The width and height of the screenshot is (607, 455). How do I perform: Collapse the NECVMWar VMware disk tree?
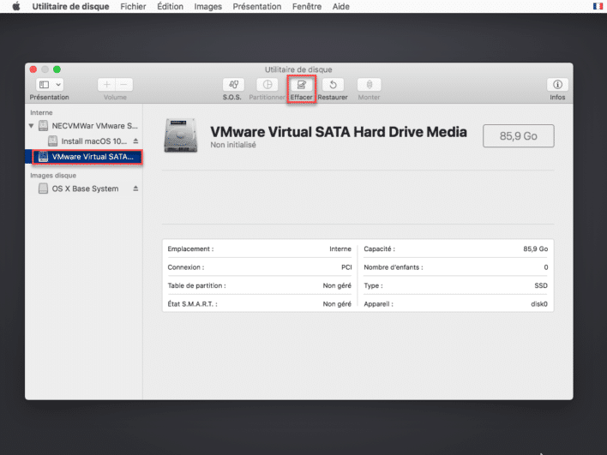tap(32, 126)
